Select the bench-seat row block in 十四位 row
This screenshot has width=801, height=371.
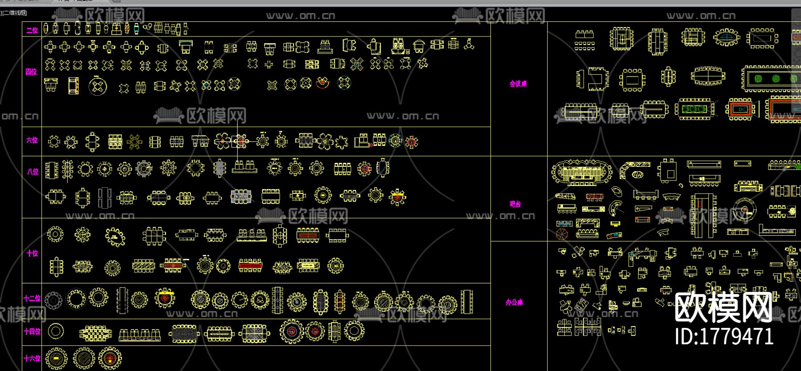(140, 335)
